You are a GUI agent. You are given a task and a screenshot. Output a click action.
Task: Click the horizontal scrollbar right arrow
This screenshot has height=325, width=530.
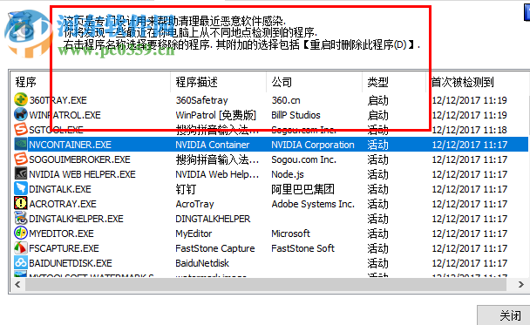pyautogui.click(x=521, y=285)
